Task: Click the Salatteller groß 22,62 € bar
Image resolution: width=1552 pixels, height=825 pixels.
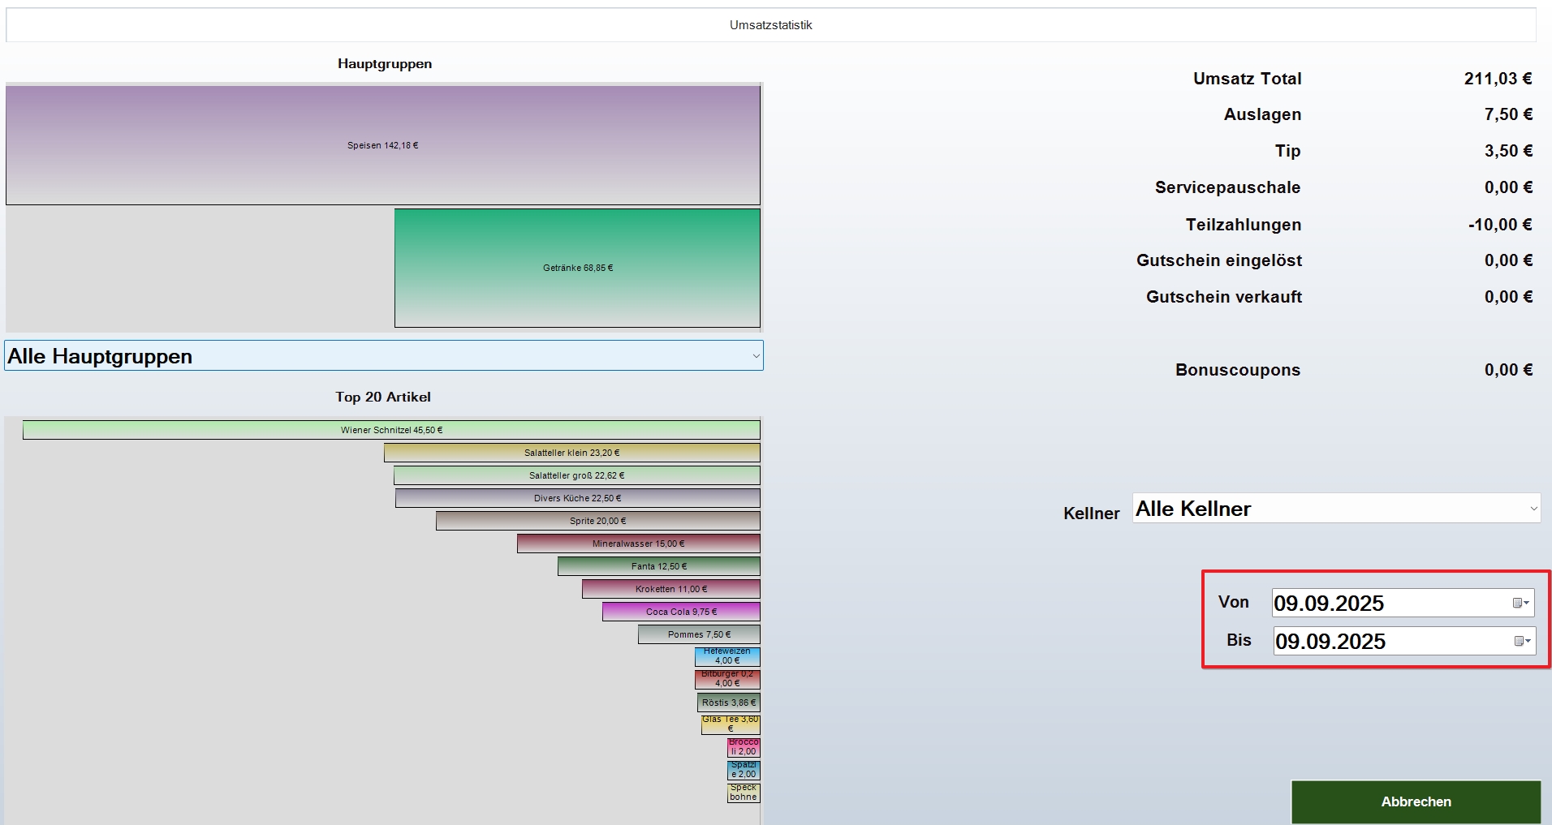Action: pyautogui.click(x=577, y=475)
